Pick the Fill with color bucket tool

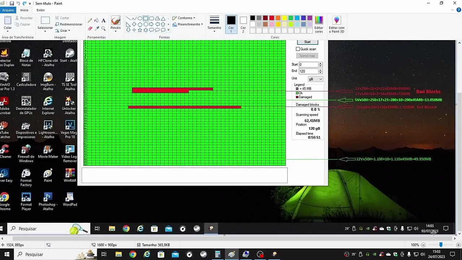pos(97,21)
